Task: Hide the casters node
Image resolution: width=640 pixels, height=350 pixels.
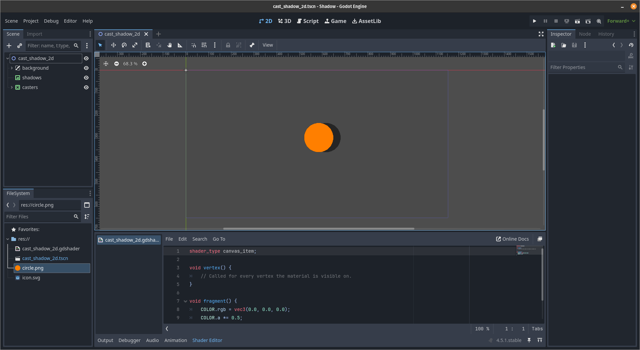Action: coord(86,87)
